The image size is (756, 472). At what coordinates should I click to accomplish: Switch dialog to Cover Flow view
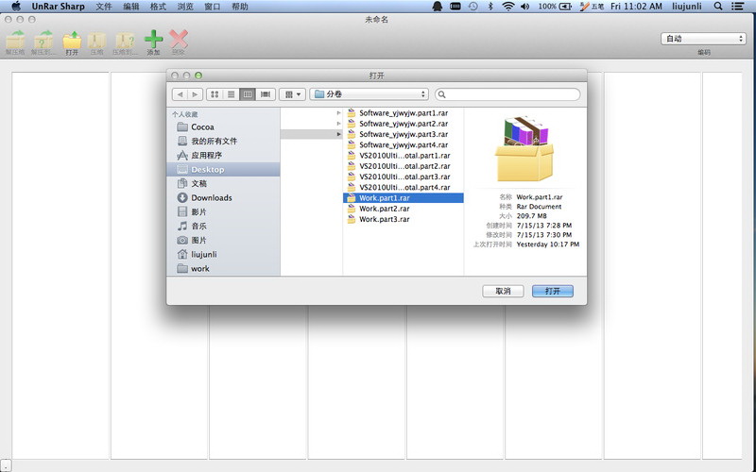pos(266,94)
